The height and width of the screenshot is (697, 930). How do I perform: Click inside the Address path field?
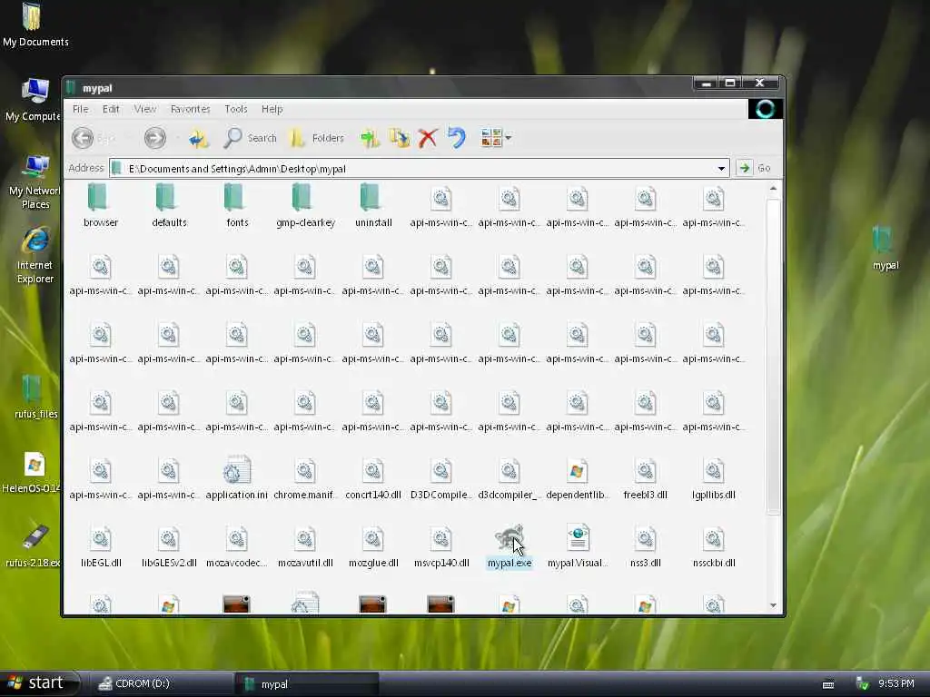coord(418,168)
